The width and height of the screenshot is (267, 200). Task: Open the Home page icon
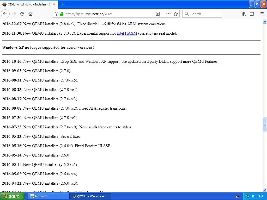click(x=31, y=14)
